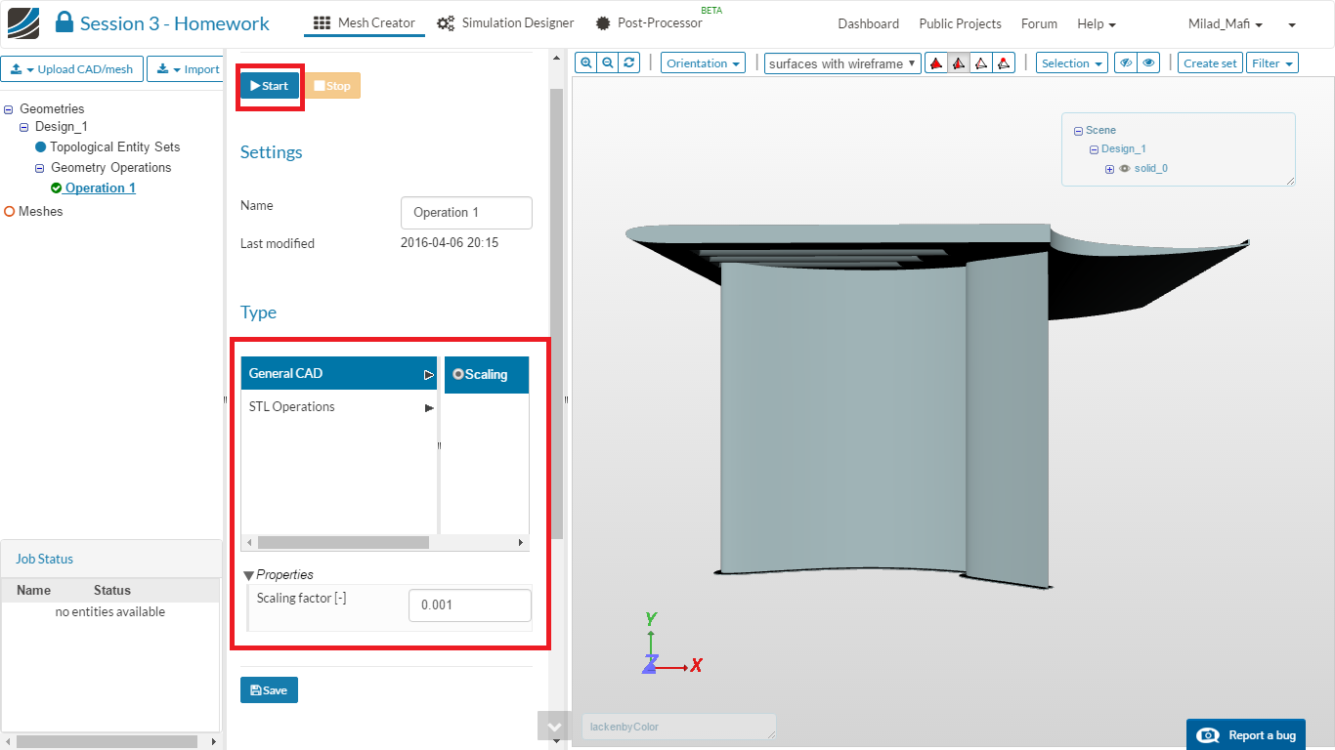Select STL Operations type

339,406
